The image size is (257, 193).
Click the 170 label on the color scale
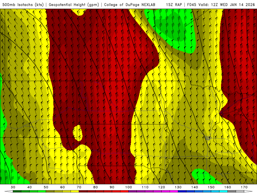point(244,187)
